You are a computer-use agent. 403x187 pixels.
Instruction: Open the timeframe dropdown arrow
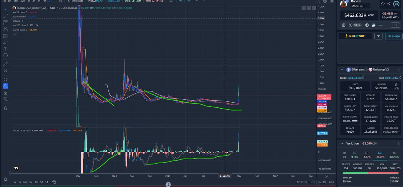click(53, 1)
